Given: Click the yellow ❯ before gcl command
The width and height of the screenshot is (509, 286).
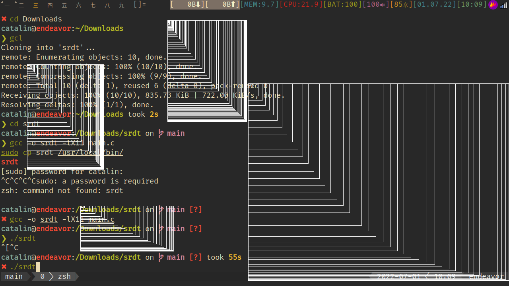Looking at the screenshot, I should 4,38.
